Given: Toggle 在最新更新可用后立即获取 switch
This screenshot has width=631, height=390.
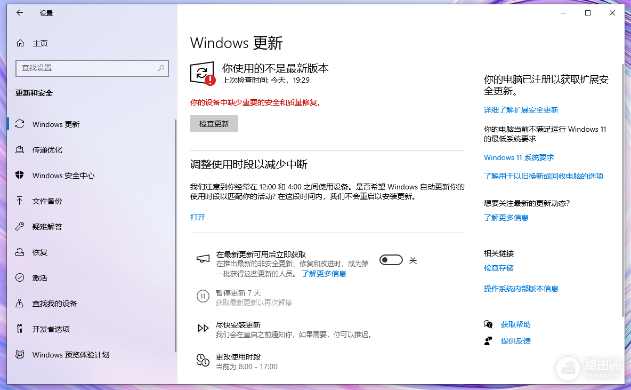Looking at the screenshot, I should (x=391, y=260).
